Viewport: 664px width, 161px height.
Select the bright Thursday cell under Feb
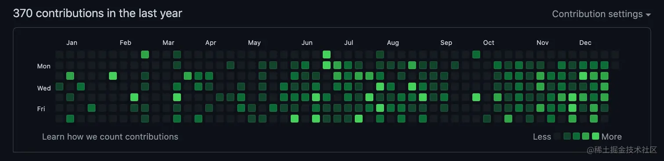(x=134, y=97)
